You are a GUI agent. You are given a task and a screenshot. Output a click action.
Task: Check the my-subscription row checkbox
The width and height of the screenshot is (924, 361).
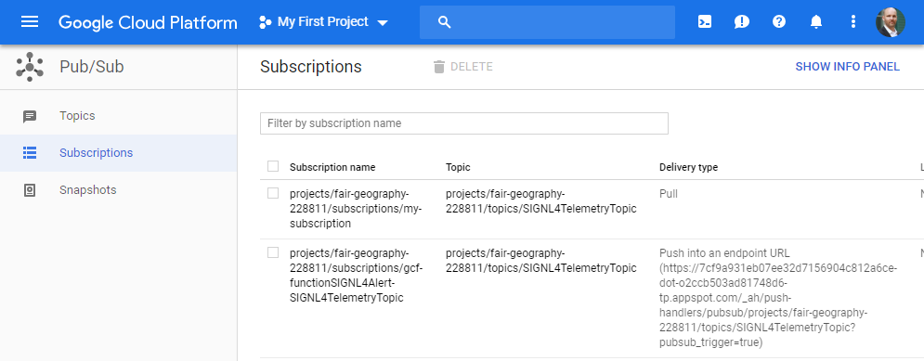click(x=273, y=193)
